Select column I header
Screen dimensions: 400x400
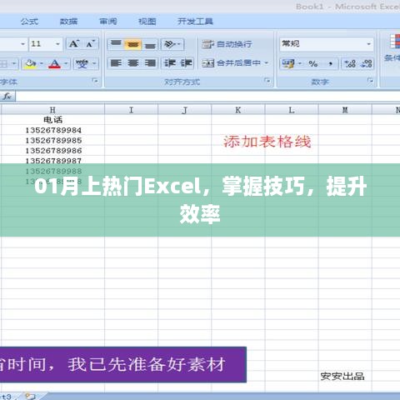tap(131, 110)
